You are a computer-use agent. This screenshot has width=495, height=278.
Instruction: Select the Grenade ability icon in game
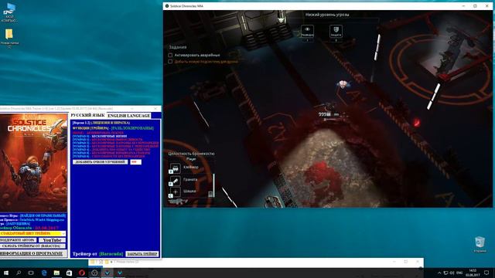pyautogui.click(x=176, y=180)
